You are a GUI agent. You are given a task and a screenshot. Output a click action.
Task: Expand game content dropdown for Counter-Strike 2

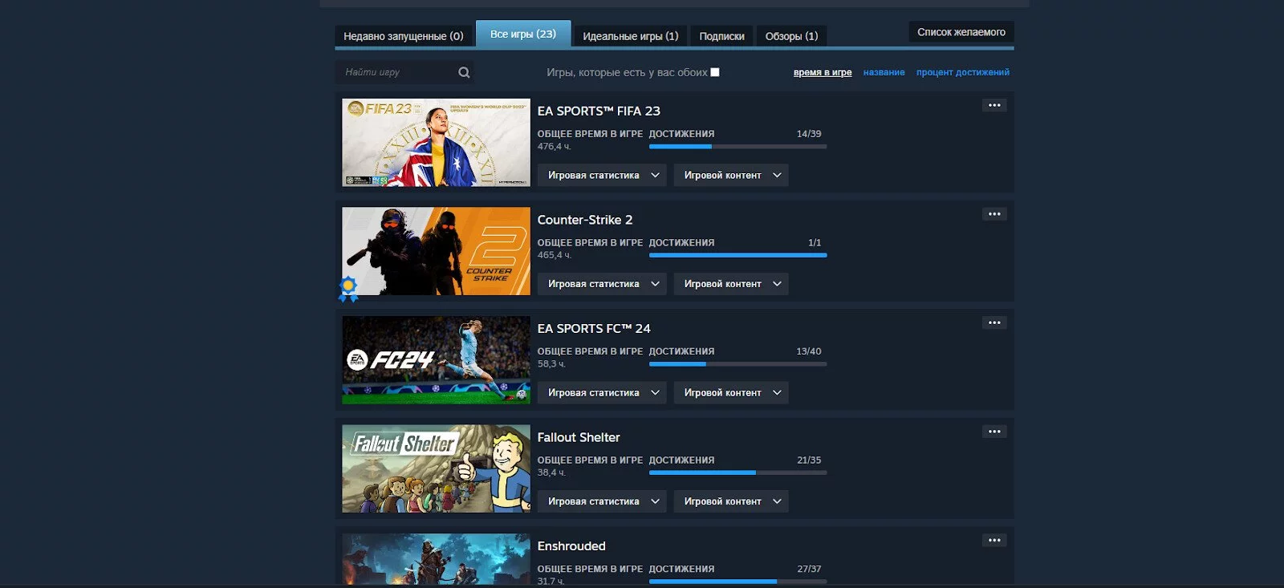(730, 284)
